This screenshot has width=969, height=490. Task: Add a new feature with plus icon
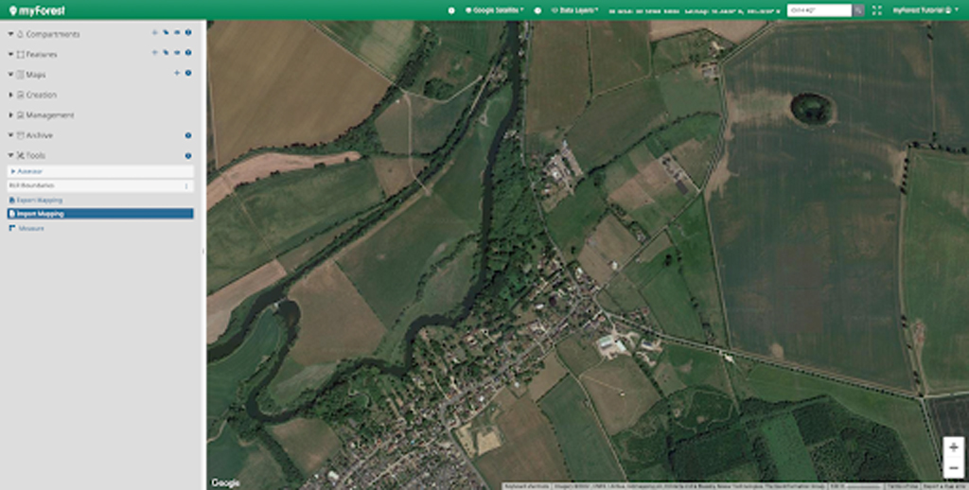pyautogui.click(x=154, y=54)
